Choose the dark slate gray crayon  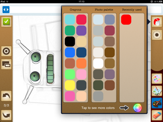pyautogui.click(x=81, y=85)
